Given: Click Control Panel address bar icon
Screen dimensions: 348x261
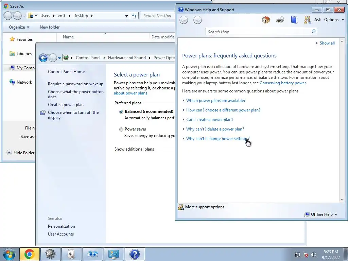Looking at the screenshot, I should 66,58.
